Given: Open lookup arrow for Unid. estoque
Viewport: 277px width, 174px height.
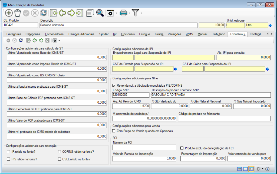Looking at the screenshot, I should point(270,25).
